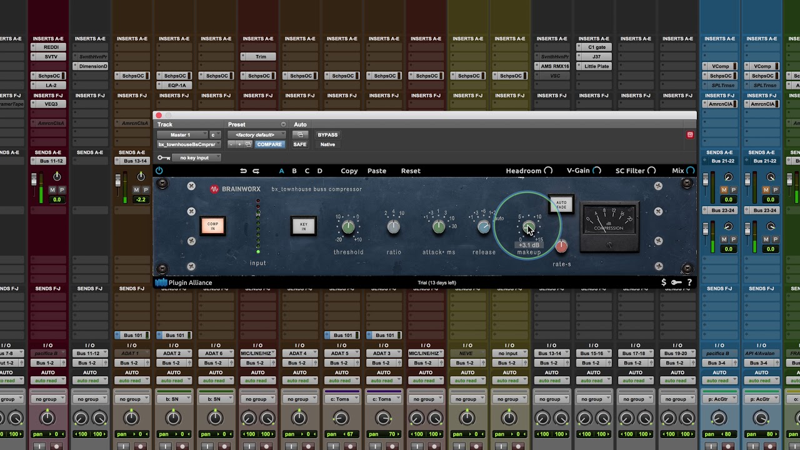Open the EQP-1A insert
The width and height of the screenshot is (800, 450).
(x=176, y=85)
